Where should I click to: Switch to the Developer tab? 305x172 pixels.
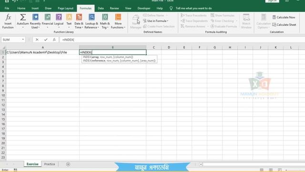pyautogui.click(x=144, y=8)
